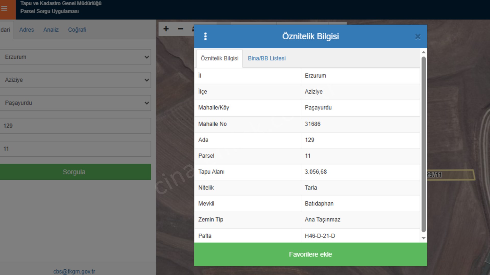Expand the Erzurum province dropdown
This screenshot has width=490, height=275.
(x=75, y=57)
